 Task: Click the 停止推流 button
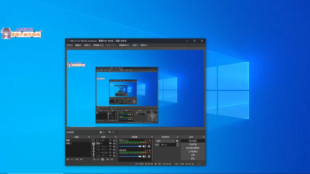click(x=193, y=141)
